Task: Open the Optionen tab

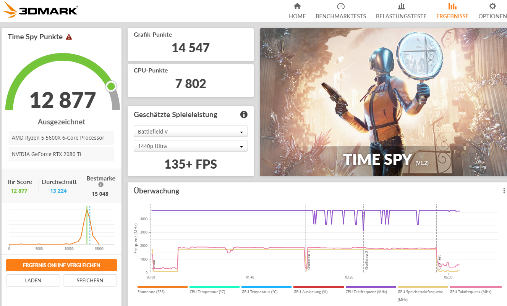Action: point(492,11)
